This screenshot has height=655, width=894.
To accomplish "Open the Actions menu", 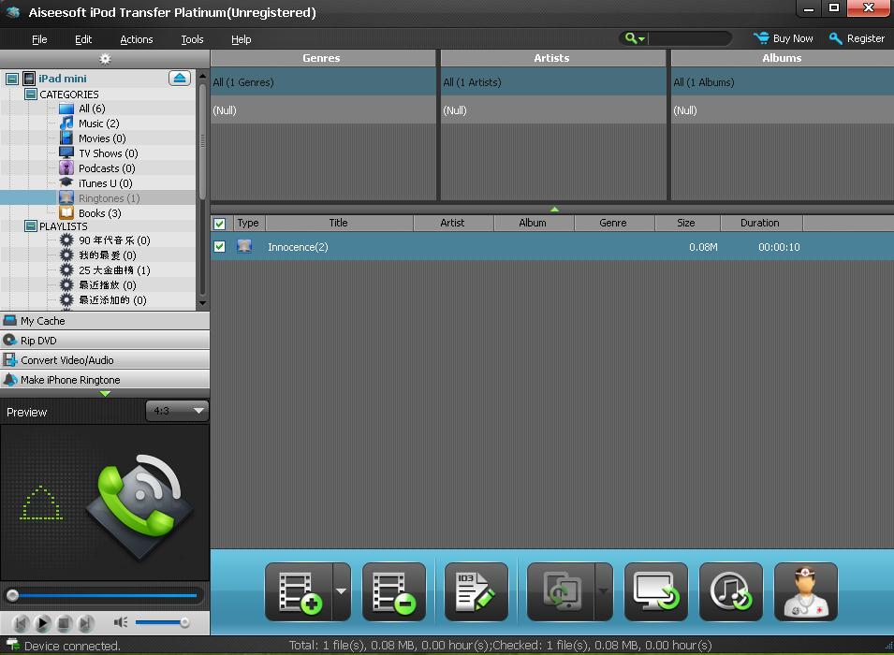I will (137, 39).
